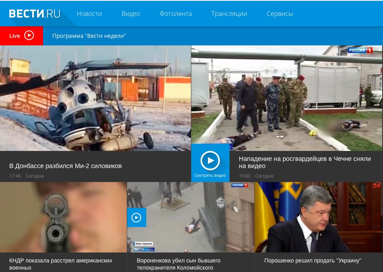
Task: Open the Mi-2 Donbass crash headline
Action: pyautogui.click(x=65, y=166)
